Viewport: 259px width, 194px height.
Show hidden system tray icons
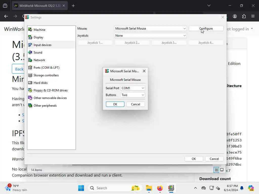[196, 188]
